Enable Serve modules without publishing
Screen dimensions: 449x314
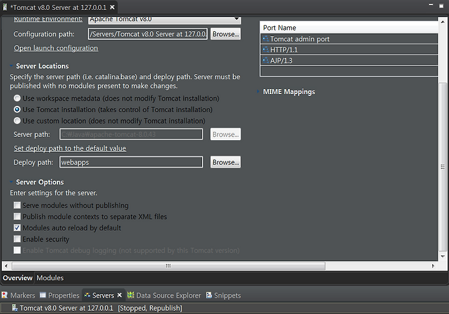(17, 206)
